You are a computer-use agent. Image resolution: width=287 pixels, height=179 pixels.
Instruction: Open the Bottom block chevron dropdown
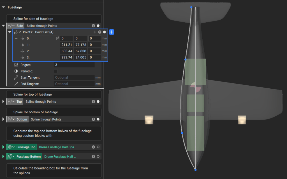(13, 119)
